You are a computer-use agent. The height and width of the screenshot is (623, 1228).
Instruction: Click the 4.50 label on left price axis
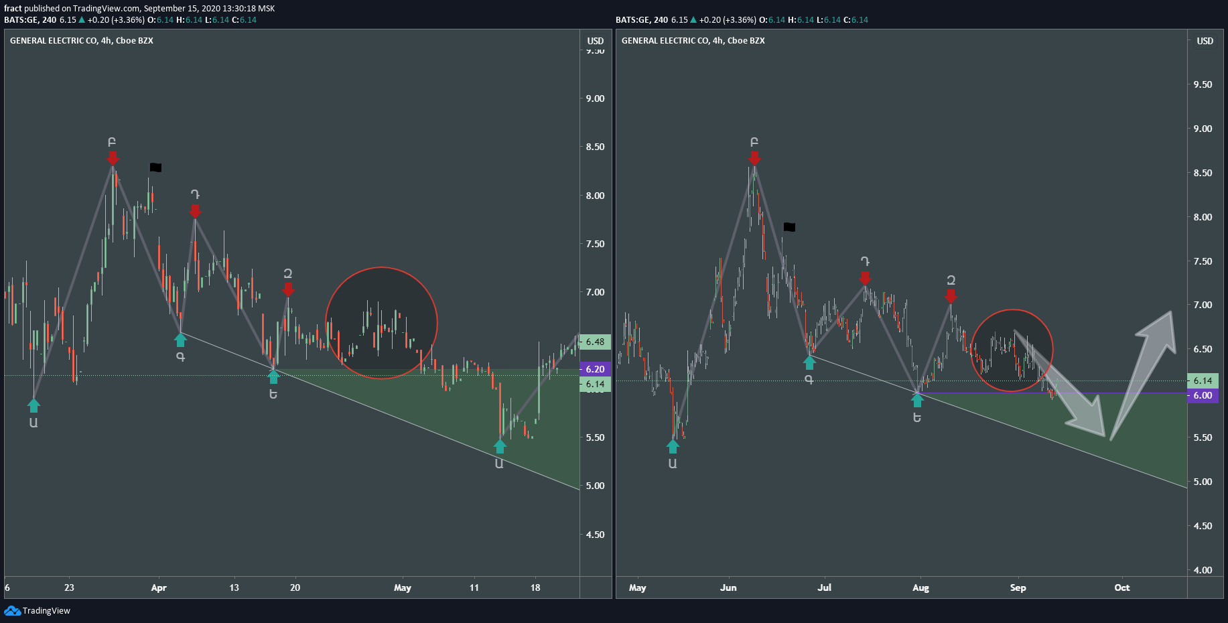click(x=595, y=535)
